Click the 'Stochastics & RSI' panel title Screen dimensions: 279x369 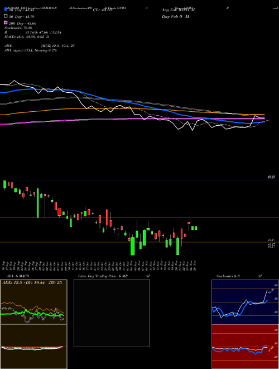tap(239, 276)
